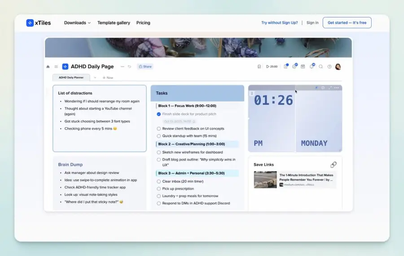Viewport: 404px width, 256px height.
Task: Open the 1-Minute Introduction saved link title
Action: [306, 177]
